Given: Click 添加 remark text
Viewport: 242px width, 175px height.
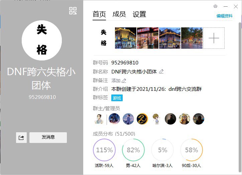Looking at the screenshot, I should pyautogui.click(x=116, y=80).
